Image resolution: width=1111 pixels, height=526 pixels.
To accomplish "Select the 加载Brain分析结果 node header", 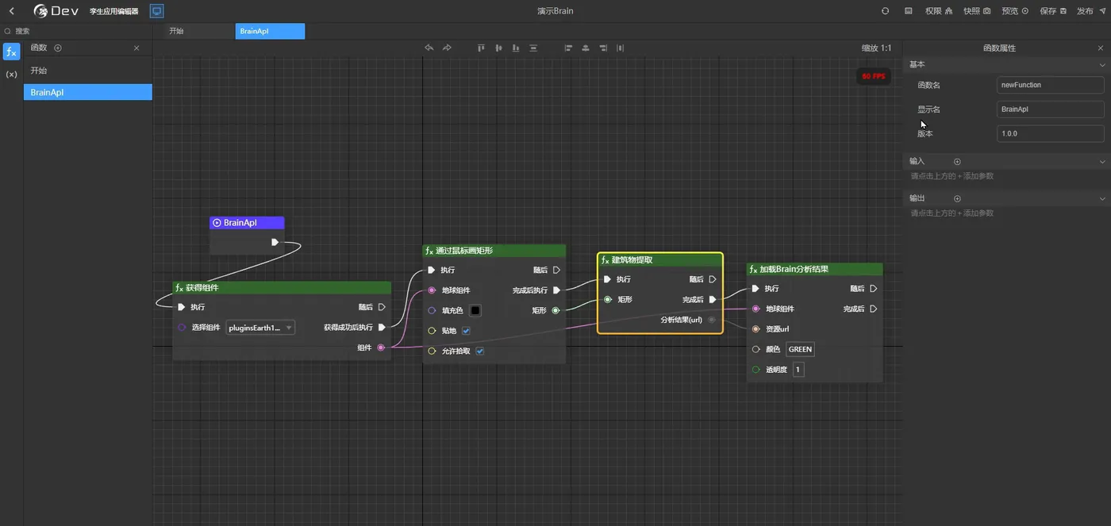I will 815,269.
